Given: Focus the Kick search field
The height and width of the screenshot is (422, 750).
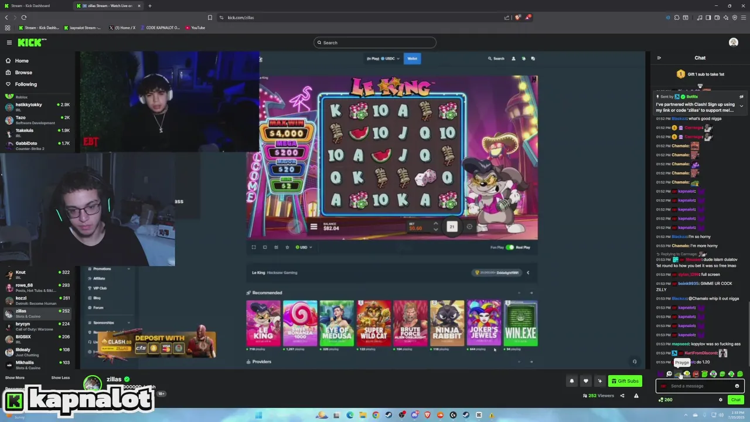Looking at the screenshot, I should 375,42.
